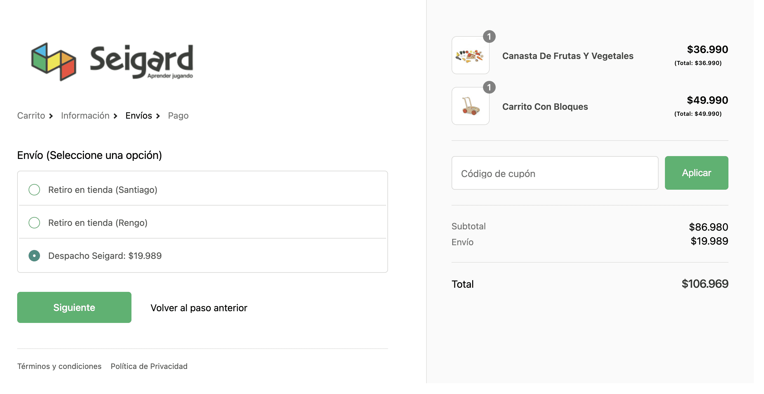
Task: Open Canasta De Frutas Y Vegetales thumbnail
Action: 470,56
